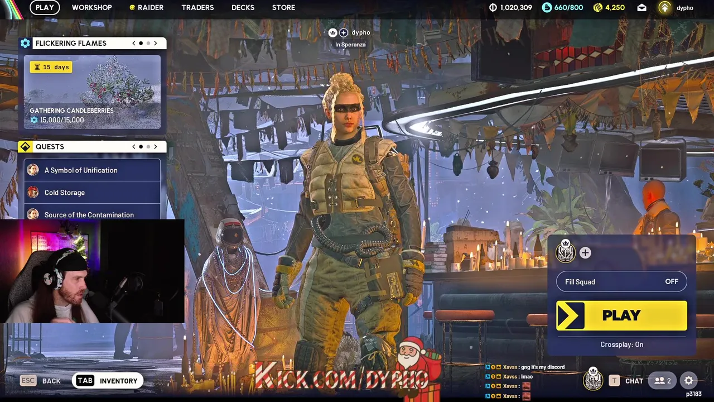Open the friends list showing 2 online
Image resolution: width=714 pixels, height=402 pixels.
click(662, 381)
